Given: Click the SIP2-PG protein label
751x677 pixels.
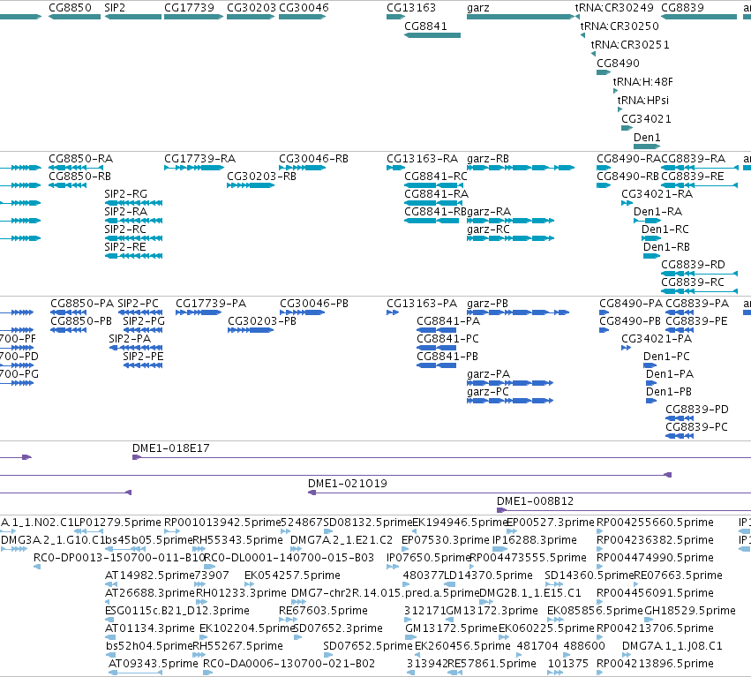Looking at the screenshot, I should click(144, 321).
